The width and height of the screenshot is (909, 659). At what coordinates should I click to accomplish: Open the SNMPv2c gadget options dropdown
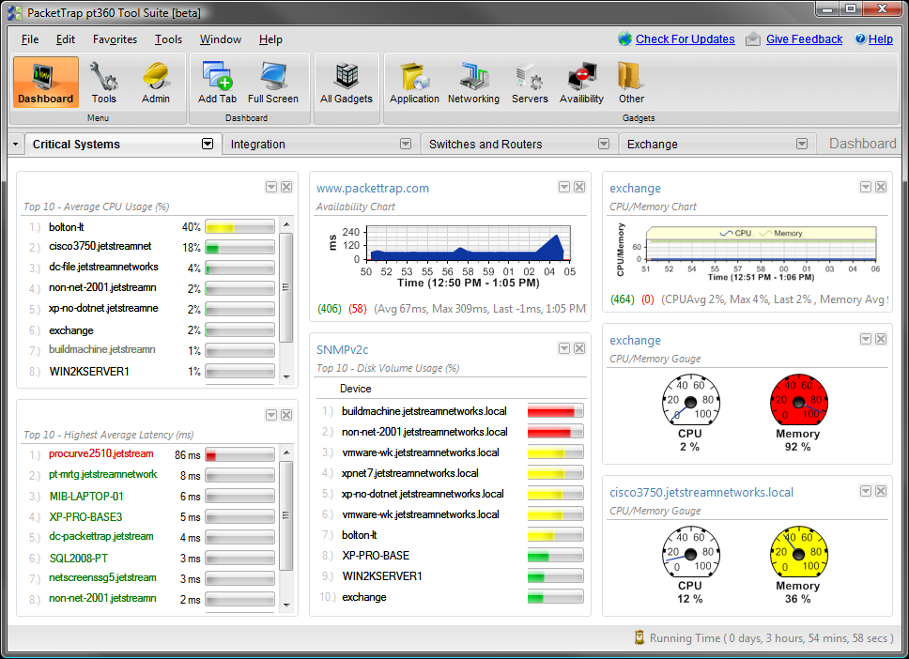click(564, 348)
